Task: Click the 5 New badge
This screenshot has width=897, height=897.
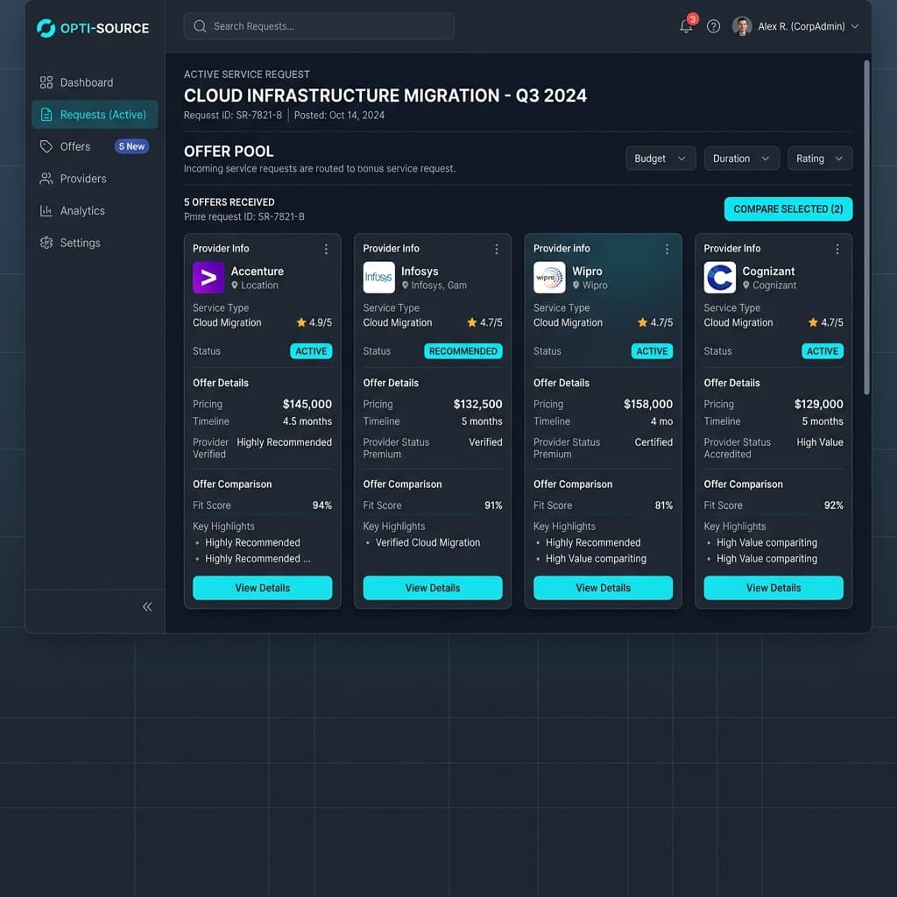Action: (x=131, y=146)
